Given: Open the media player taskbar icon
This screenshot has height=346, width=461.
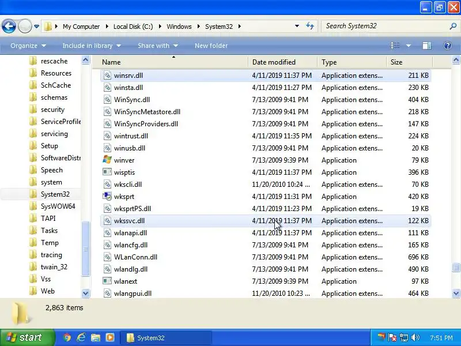Looking at the screenshot, I should point(110,337).
